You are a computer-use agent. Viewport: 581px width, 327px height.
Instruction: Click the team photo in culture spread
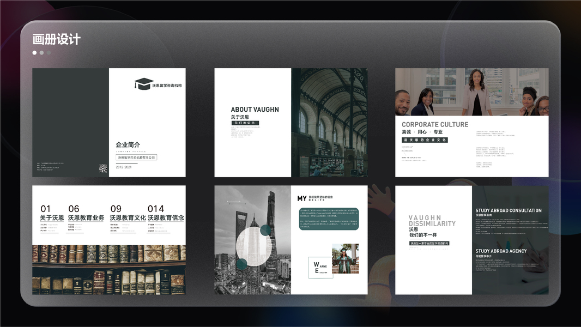pos(471,92)
